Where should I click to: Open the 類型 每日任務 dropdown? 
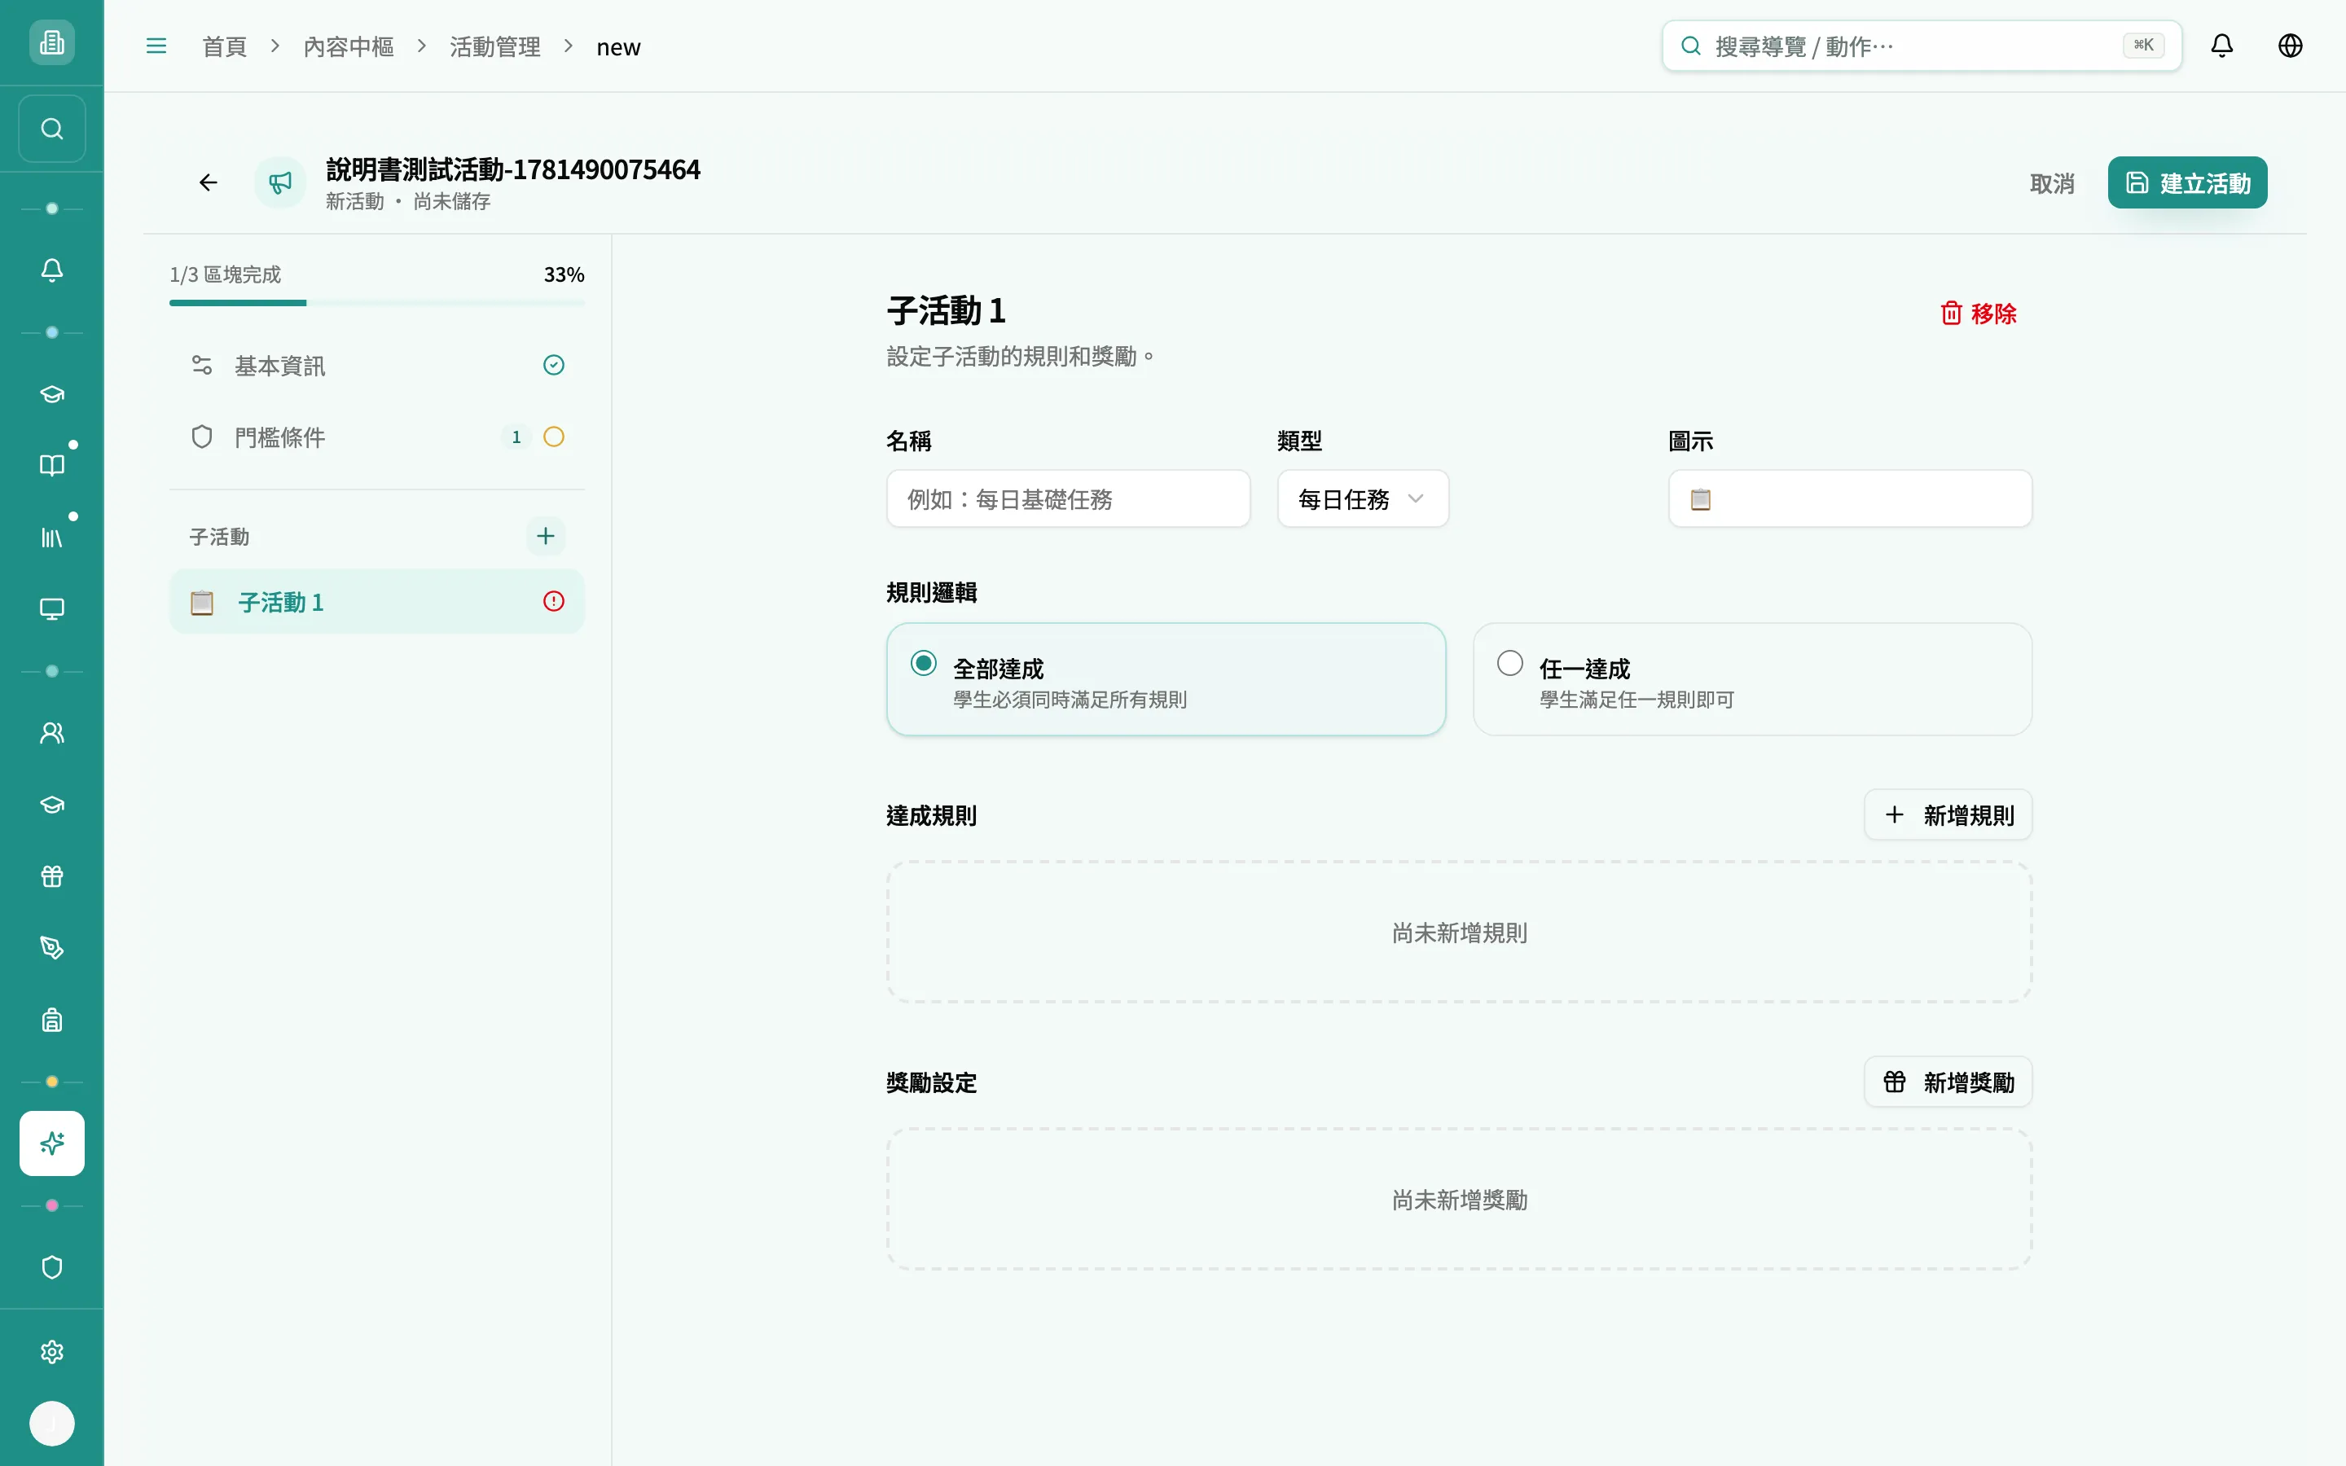click(x=1363, y=499)
